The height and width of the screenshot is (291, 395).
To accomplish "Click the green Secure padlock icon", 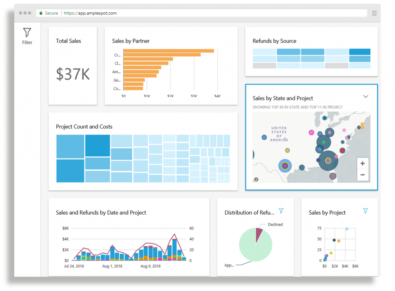I will click(41, 13).
